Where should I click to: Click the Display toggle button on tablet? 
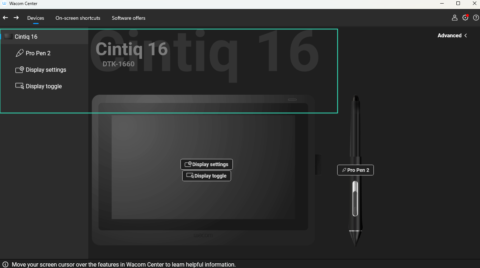tap(207, 176)
